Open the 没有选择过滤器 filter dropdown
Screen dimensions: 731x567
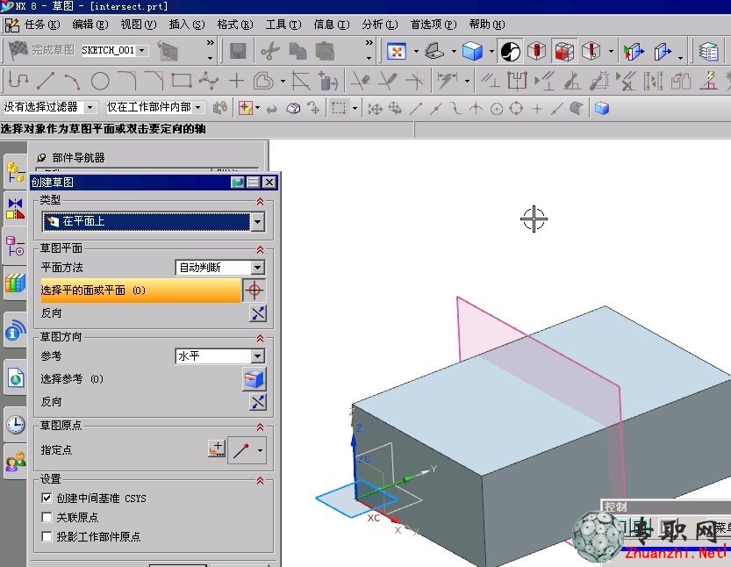90,108
